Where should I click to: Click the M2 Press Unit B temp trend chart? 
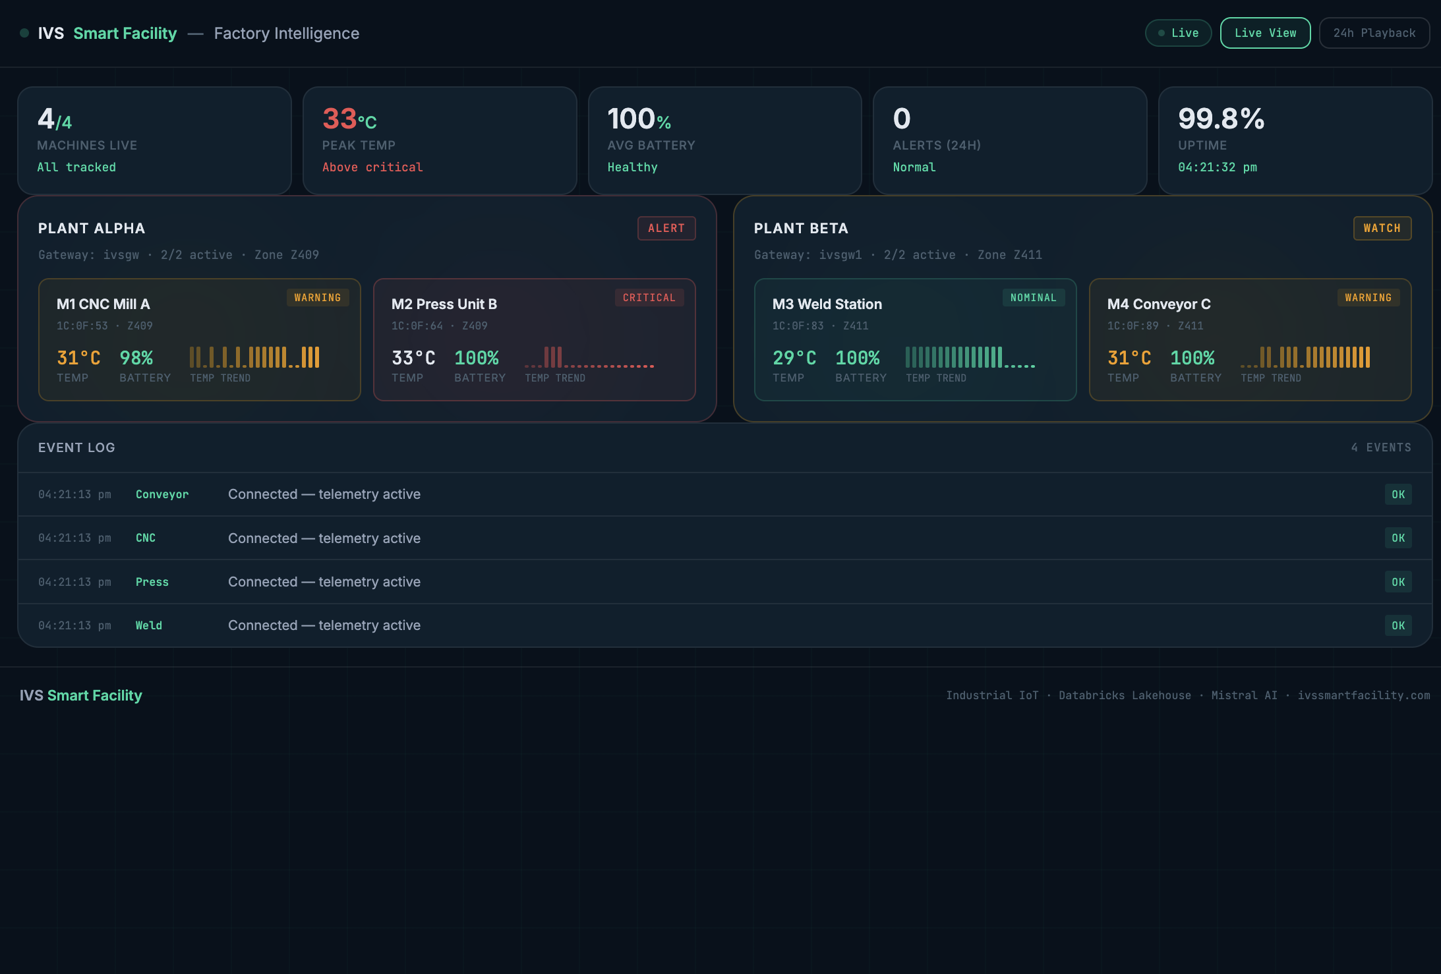tap(589, 357)
